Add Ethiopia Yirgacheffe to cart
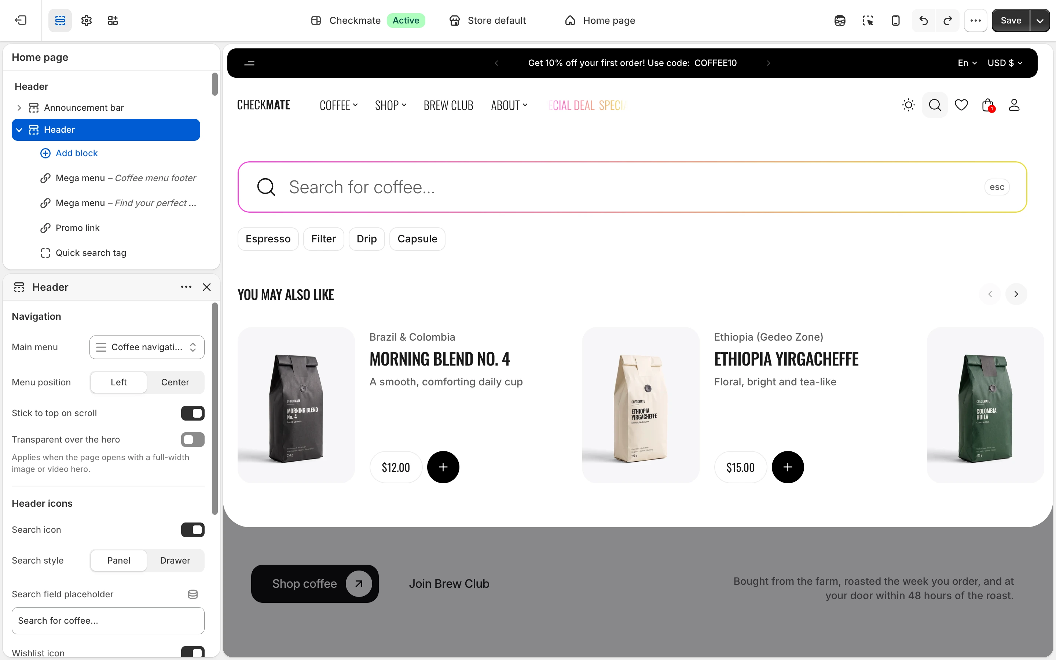 pyautogui.click(x=788, y=467)
